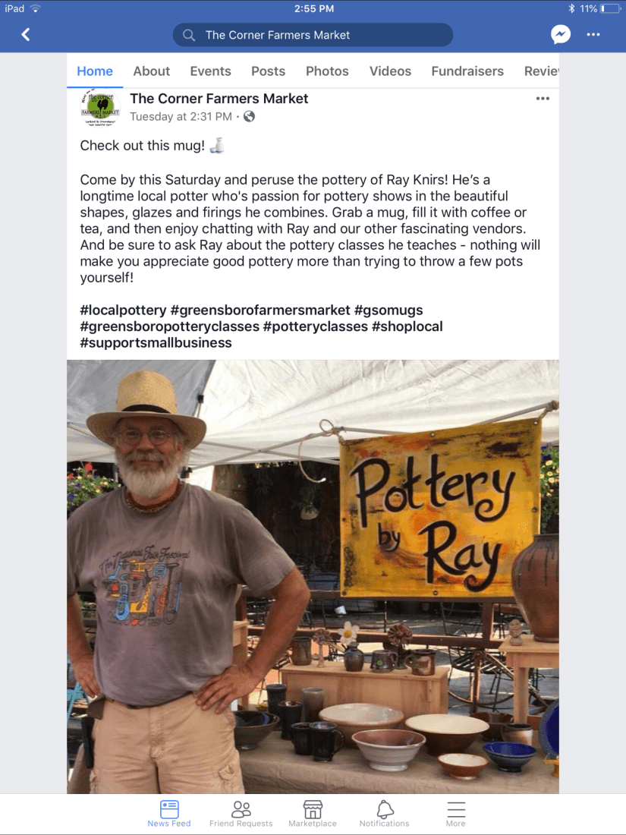This screenshot has height=835, width=626.
Task: Switch to the About tab
Action: (151, 71)
